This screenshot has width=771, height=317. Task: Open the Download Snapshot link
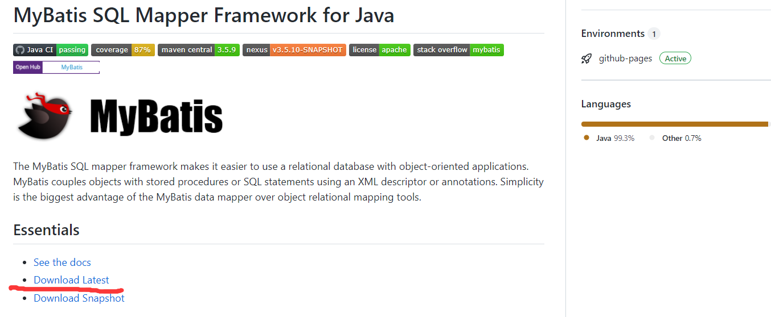point(79,298)
